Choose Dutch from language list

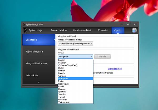click(x=76, y=68)
